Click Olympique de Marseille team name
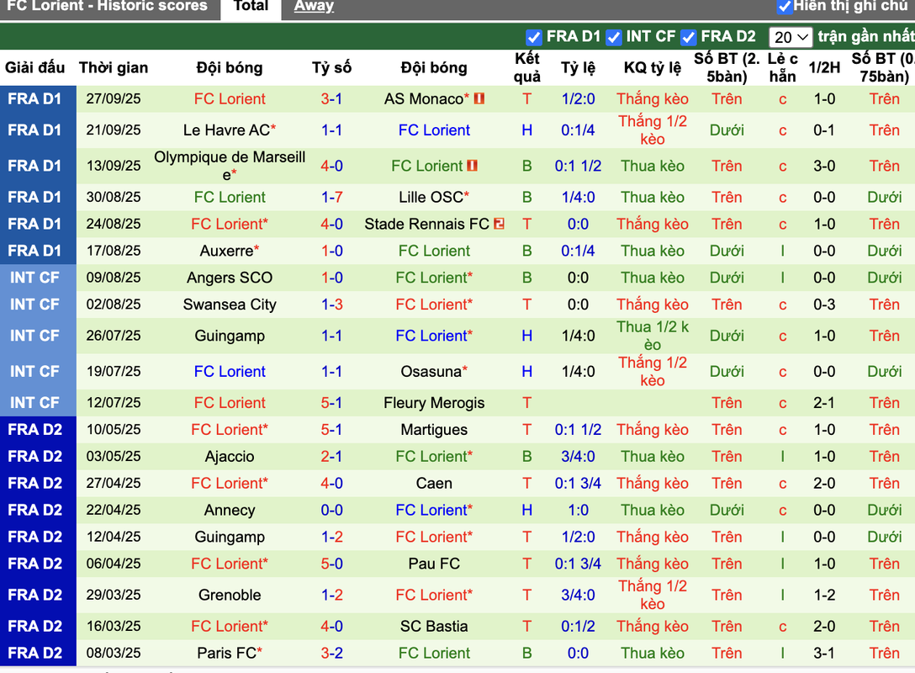 pos(230,165)
